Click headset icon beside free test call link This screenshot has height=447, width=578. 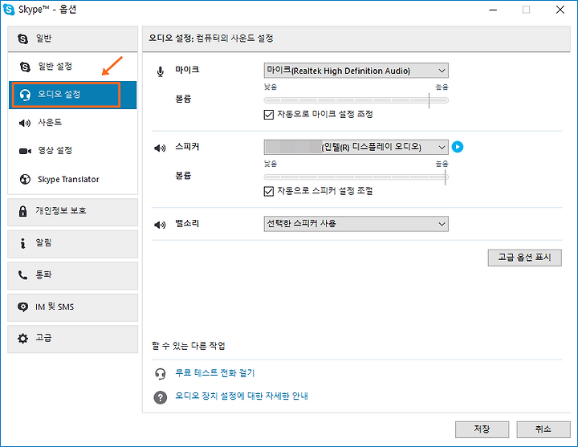[161, 374]
